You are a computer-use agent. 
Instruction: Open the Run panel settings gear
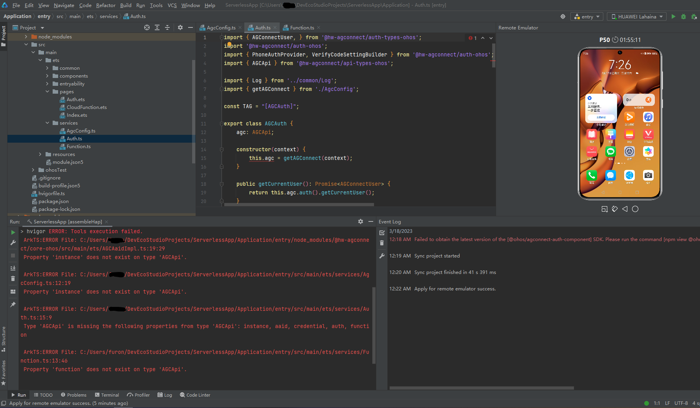tap(361, 221)
